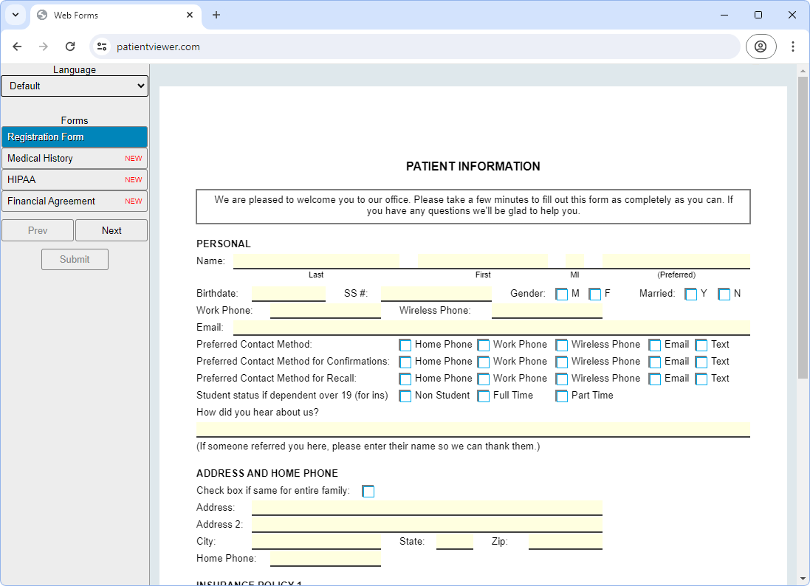Close the Web Forms tab
Screen dimensions: 810x586
coord(190,15)
